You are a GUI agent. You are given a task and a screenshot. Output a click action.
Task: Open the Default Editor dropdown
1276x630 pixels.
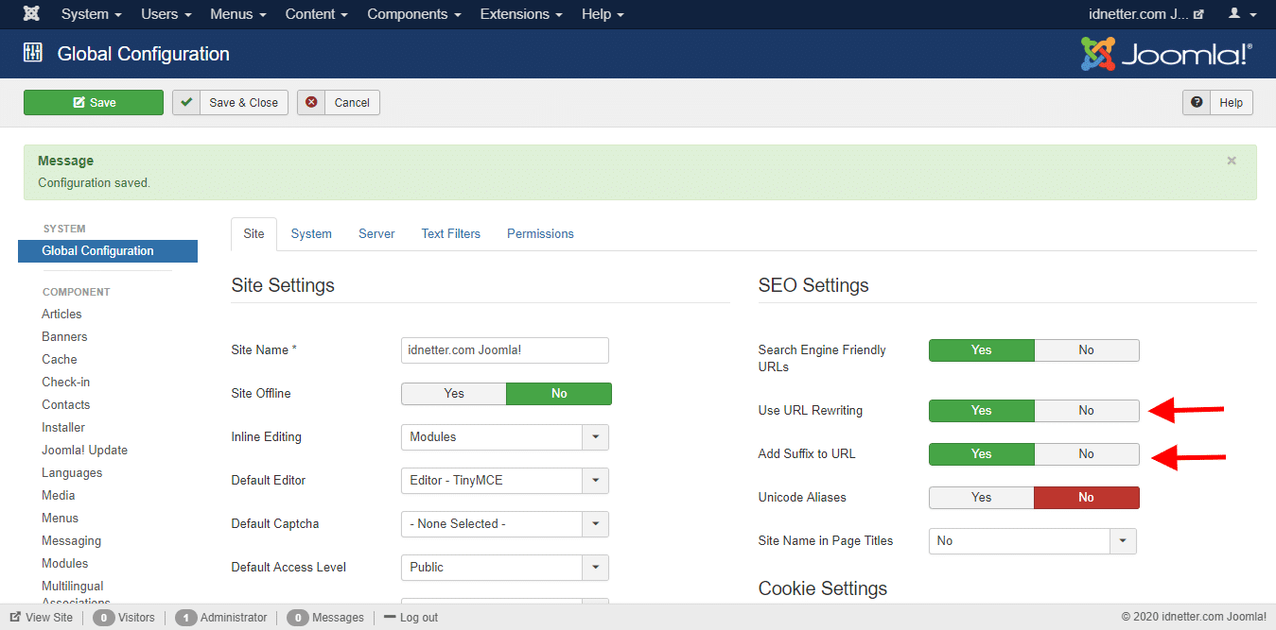coord(505,481)
